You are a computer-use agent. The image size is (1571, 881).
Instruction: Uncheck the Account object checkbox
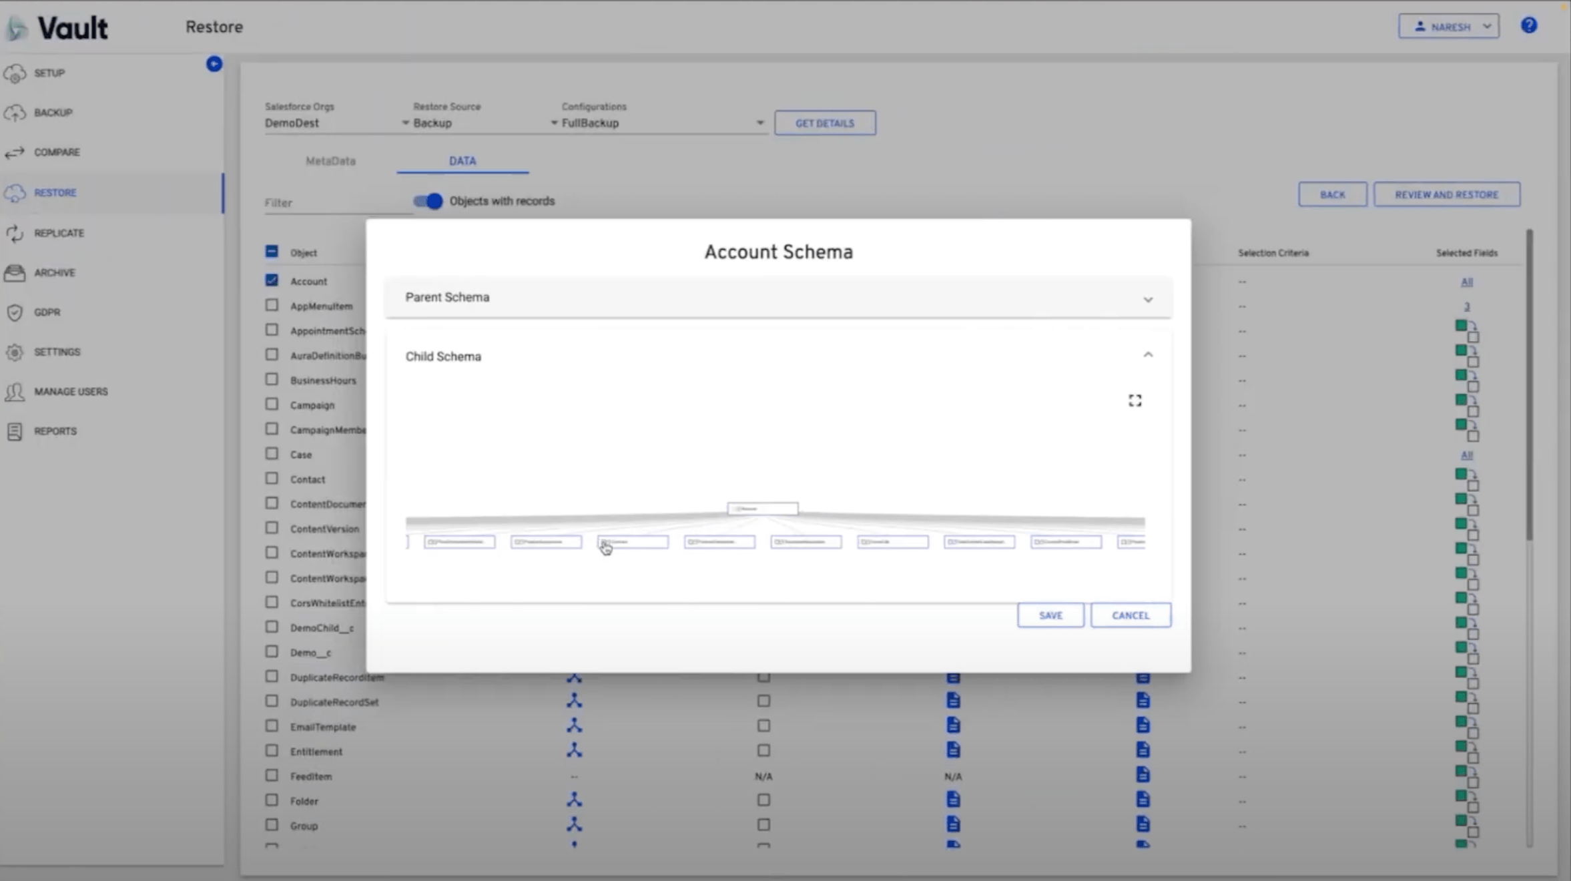tap(272, 280)
